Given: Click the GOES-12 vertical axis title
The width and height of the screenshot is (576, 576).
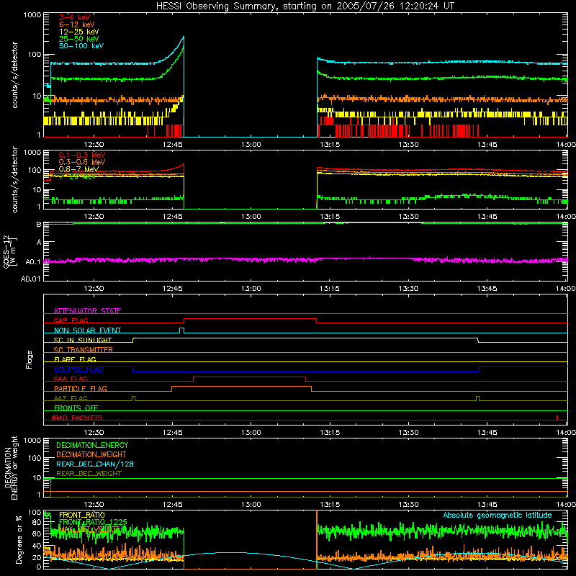Looking at the screenshot, I should (x=10, y=252).
